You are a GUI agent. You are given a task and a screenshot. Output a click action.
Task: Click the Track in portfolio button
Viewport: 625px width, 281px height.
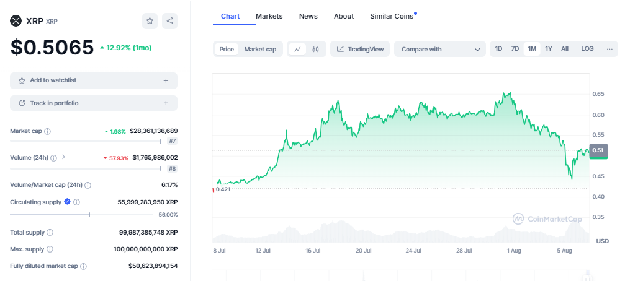[94, 103]
